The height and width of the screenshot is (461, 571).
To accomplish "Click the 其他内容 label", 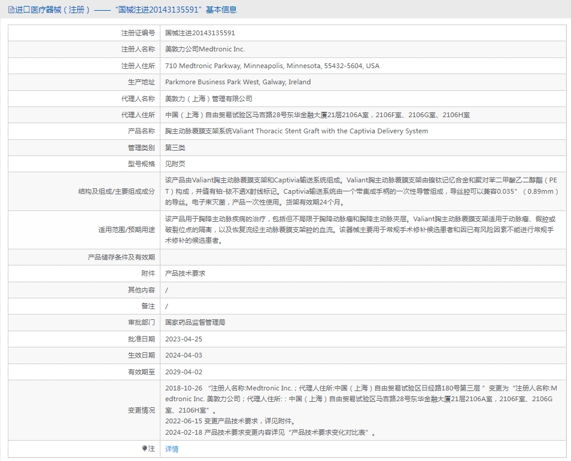I will click(141, 290).
